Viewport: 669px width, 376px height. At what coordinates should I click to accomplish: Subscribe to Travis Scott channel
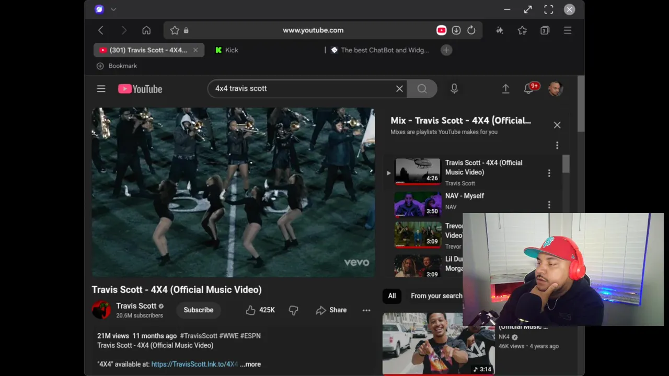point(199,310)
